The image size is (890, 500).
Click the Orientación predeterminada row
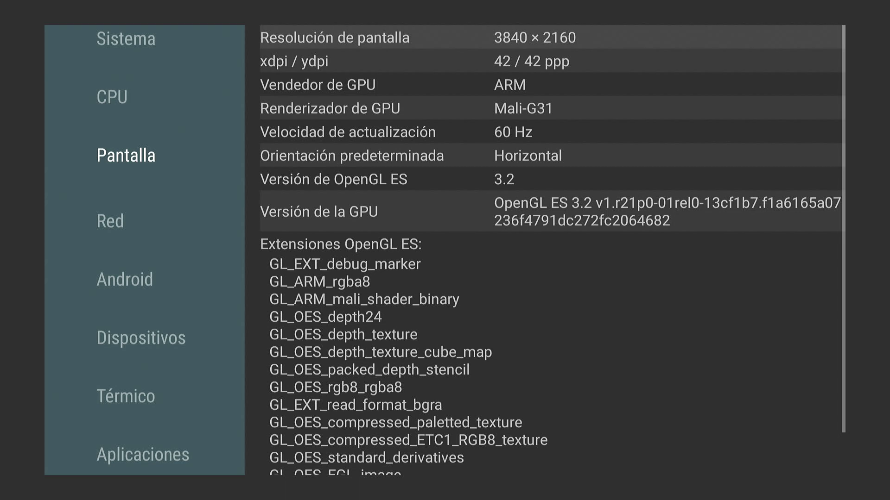point(551,156)
